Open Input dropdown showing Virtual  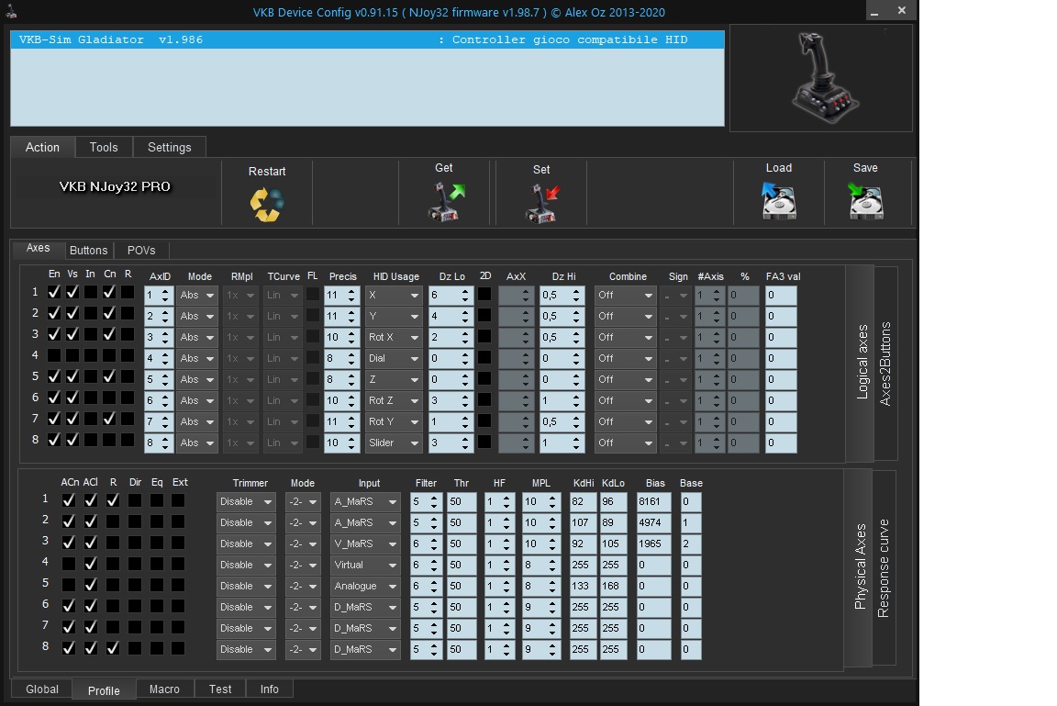(365, 565)
